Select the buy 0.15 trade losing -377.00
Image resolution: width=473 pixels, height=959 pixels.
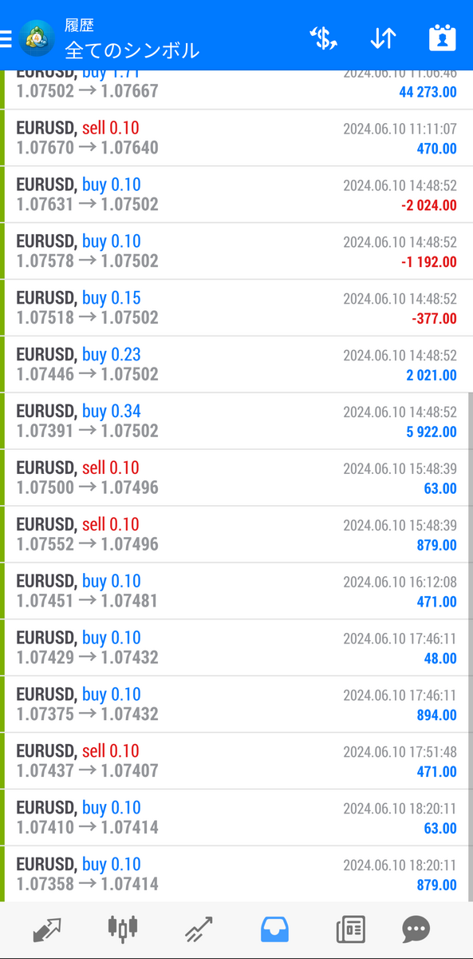236,308
